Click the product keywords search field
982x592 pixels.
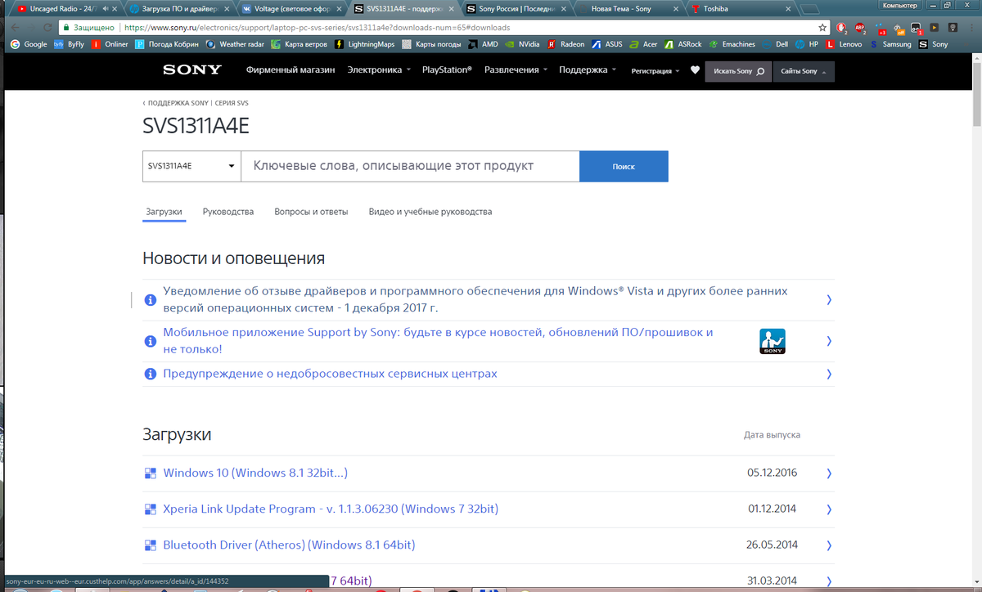tap(410, 166)
